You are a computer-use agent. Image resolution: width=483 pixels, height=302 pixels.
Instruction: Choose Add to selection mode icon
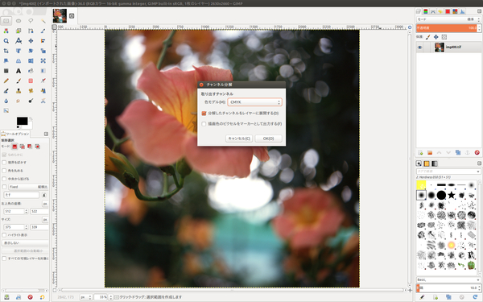tap(23, 147)
